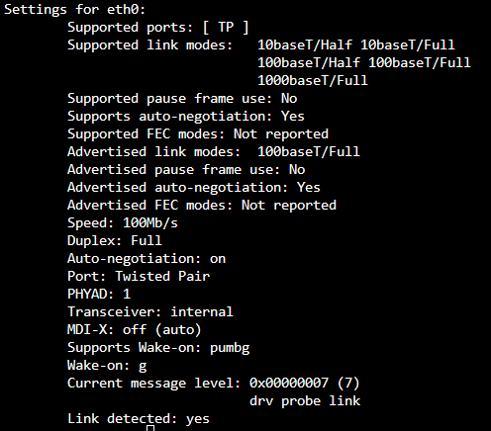The image size is (491, 431).
Task: Click the 100baseT/Half supported mode text
Action: click(309, 62)
